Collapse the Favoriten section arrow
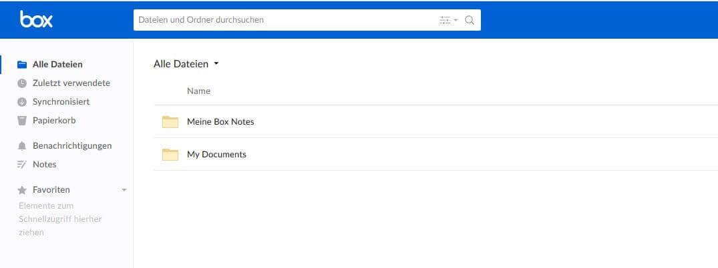The image size is (718, 268). 124,190
